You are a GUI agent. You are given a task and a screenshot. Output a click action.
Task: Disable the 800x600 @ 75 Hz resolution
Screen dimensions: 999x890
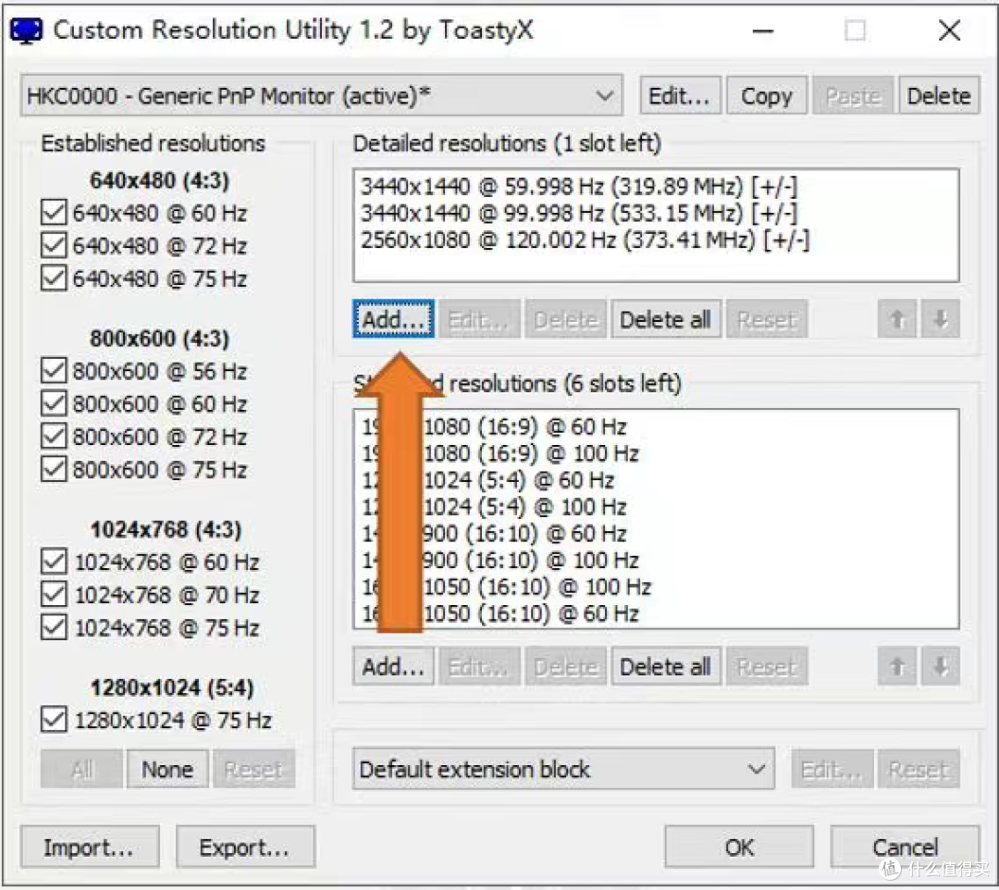pos(53,469)
